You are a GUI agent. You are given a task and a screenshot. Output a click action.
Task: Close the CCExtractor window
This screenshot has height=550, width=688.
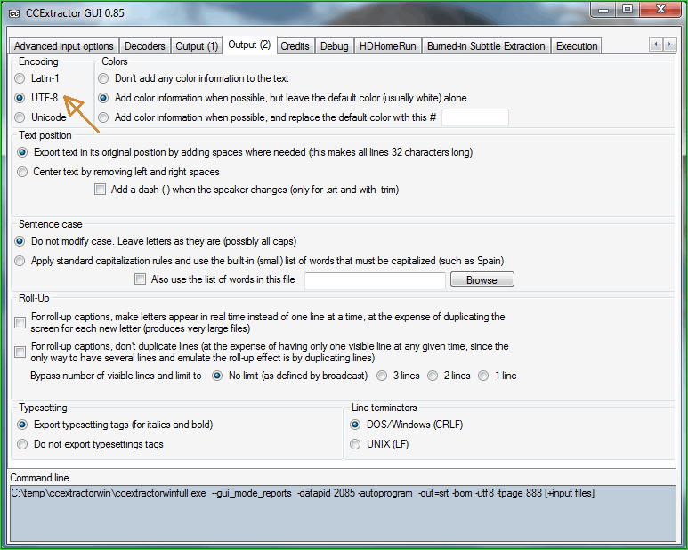(x=660, y=10)
